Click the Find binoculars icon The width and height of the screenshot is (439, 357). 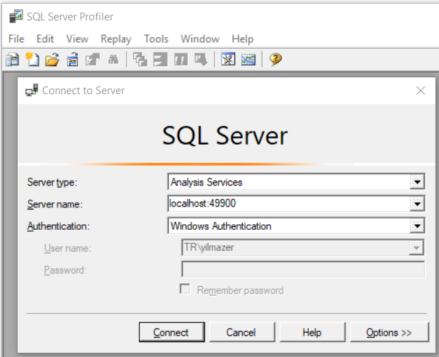tap(113, 59)
